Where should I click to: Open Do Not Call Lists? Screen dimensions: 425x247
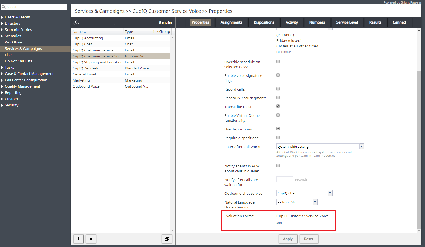pos(19,61)
